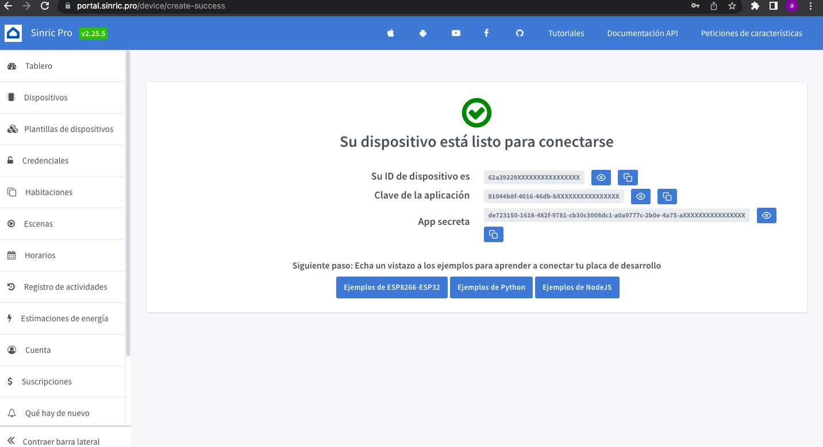Click the sidebar vertical scrollbar

click(x=128, y=201)
